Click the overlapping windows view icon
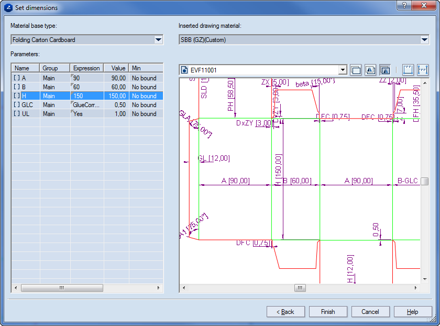The width and height of the screenshot is (440, 326). (356, 70)
